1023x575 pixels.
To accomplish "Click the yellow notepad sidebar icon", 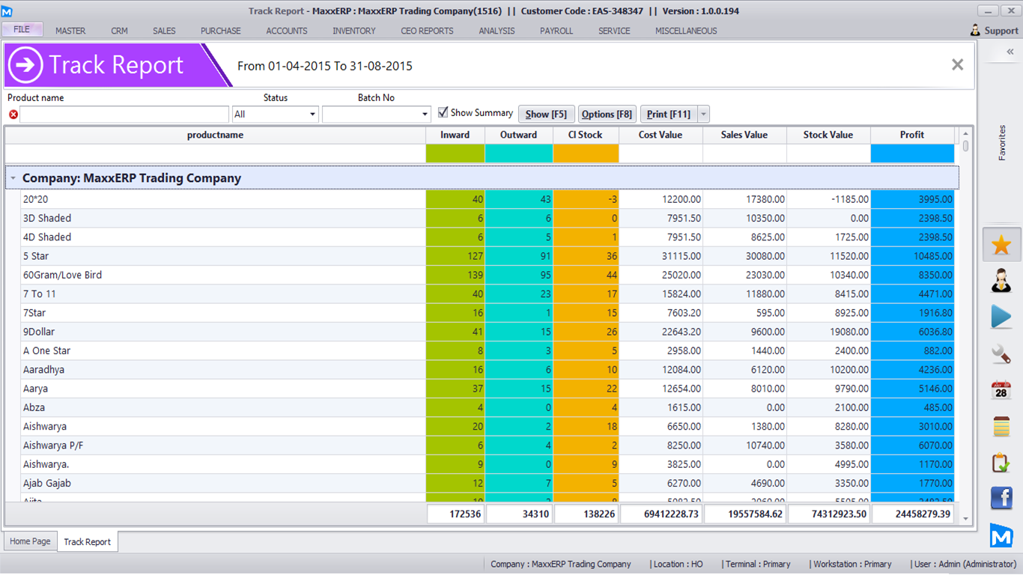I will point(1001,426).
